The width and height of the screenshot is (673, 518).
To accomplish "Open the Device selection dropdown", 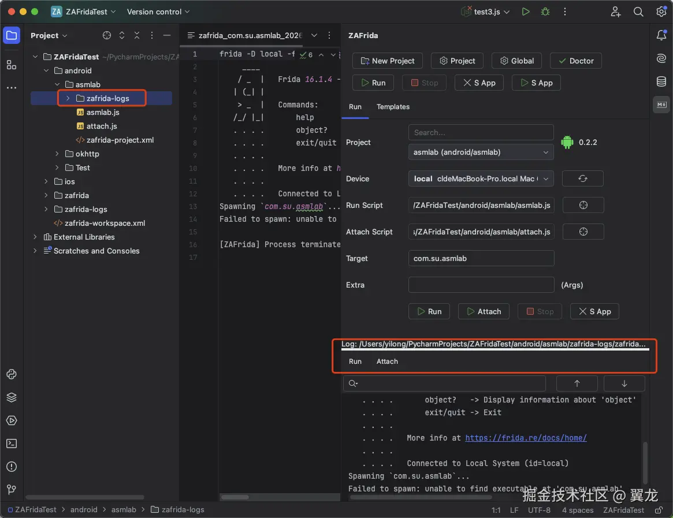I will (x=481, y=178).
